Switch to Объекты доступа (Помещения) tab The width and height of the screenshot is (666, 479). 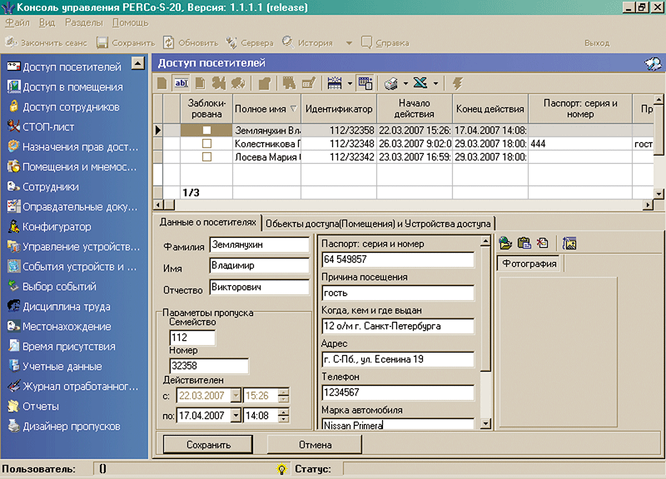(379, 223)
